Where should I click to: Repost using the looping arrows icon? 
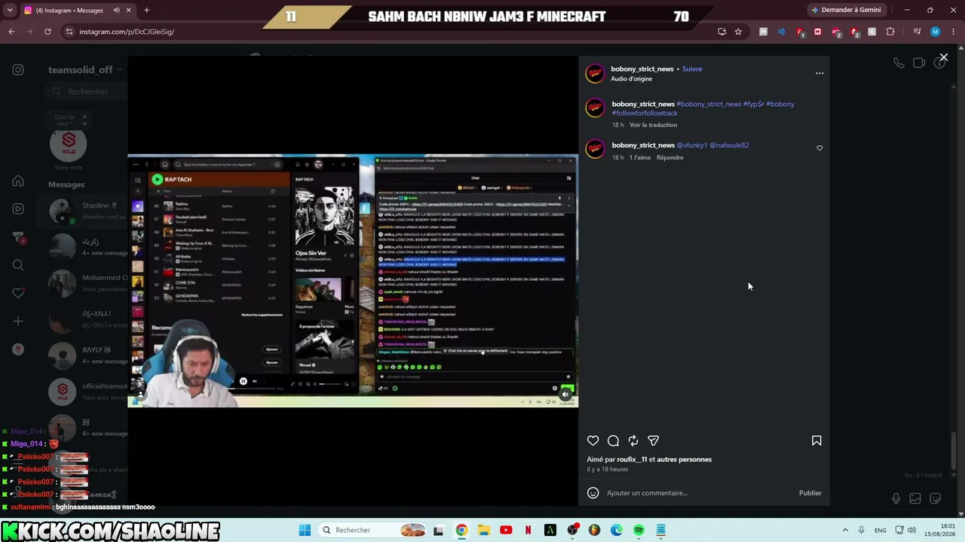coord(633,441)
